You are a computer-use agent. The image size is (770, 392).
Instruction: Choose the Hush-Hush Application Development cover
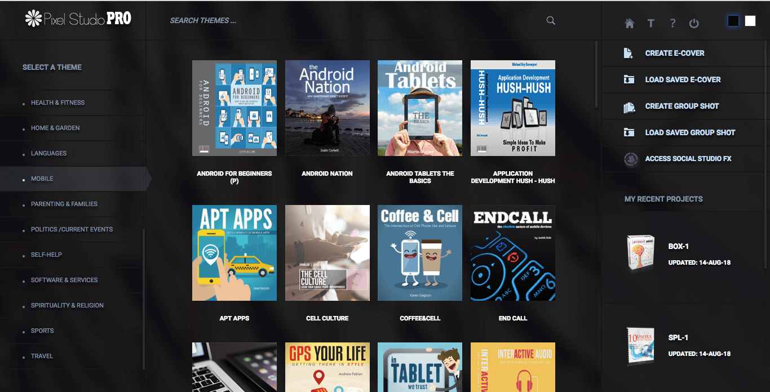coord(513,108)
